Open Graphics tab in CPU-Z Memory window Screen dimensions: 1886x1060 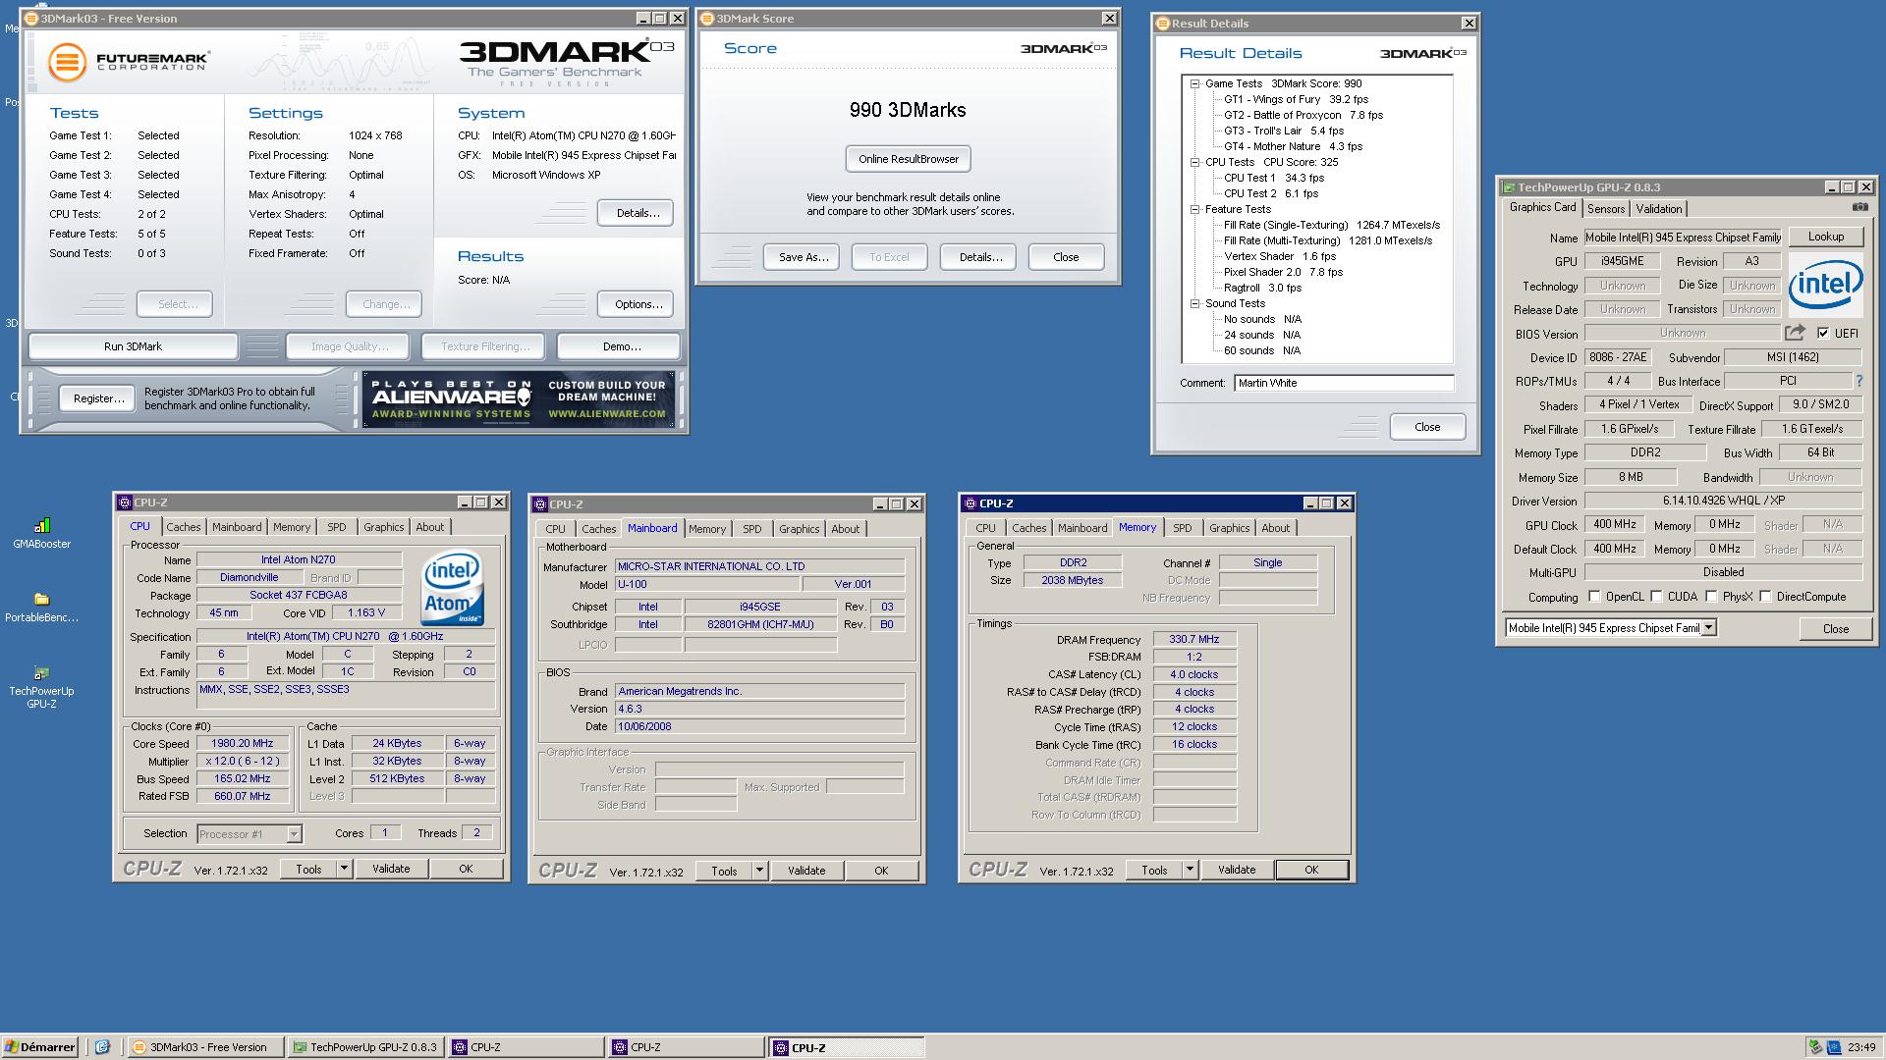coord(1229,528)
